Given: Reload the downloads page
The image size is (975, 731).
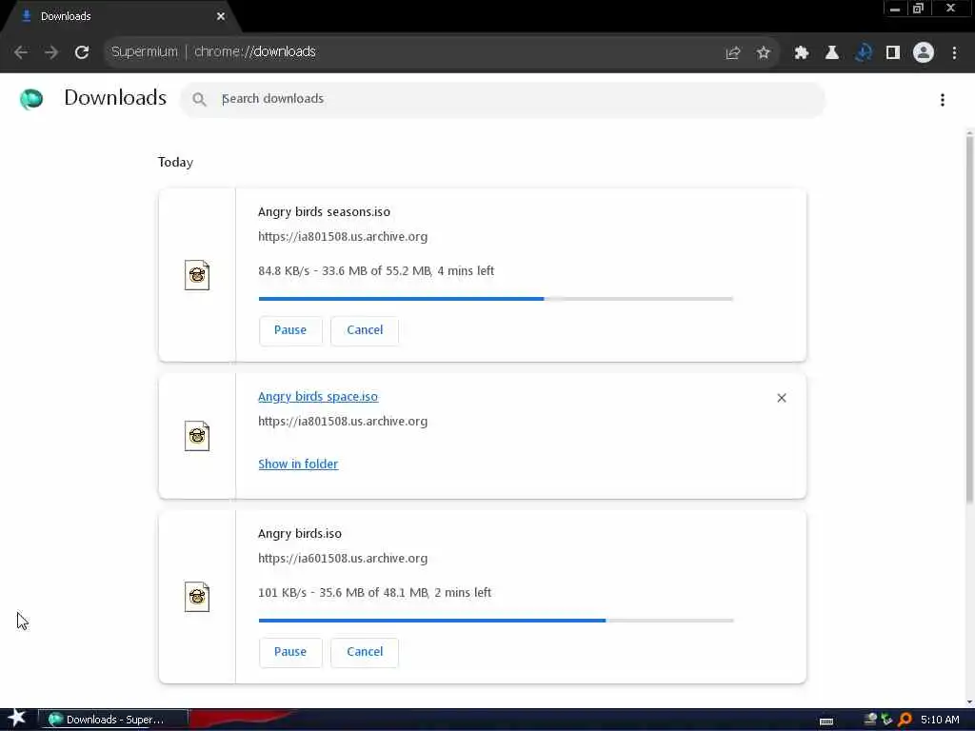Looking at the screenshot, I should [82, 52].
